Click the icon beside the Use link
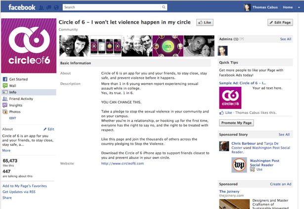 [x=252, y=170]
